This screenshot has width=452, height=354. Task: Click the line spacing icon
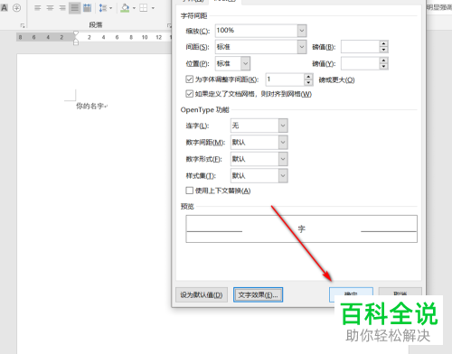103,8
